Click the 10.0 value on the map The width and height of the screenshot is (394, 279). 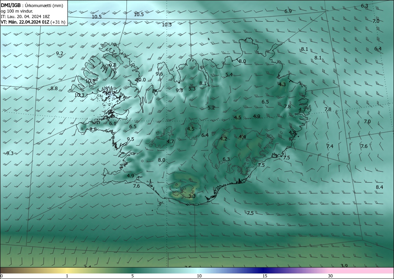pyautogui.click(x=141, y=80)
